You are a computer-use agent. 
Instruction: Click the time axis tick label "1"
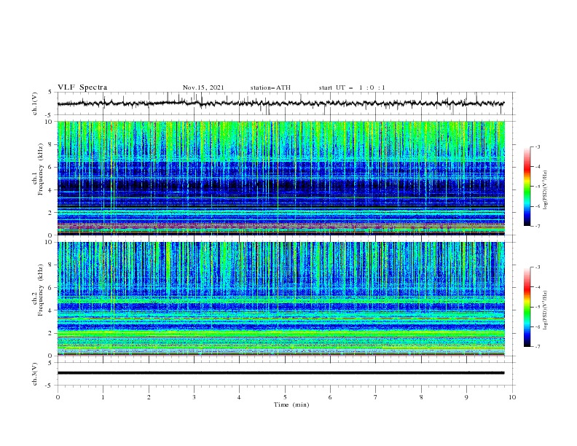coord(103,397)
